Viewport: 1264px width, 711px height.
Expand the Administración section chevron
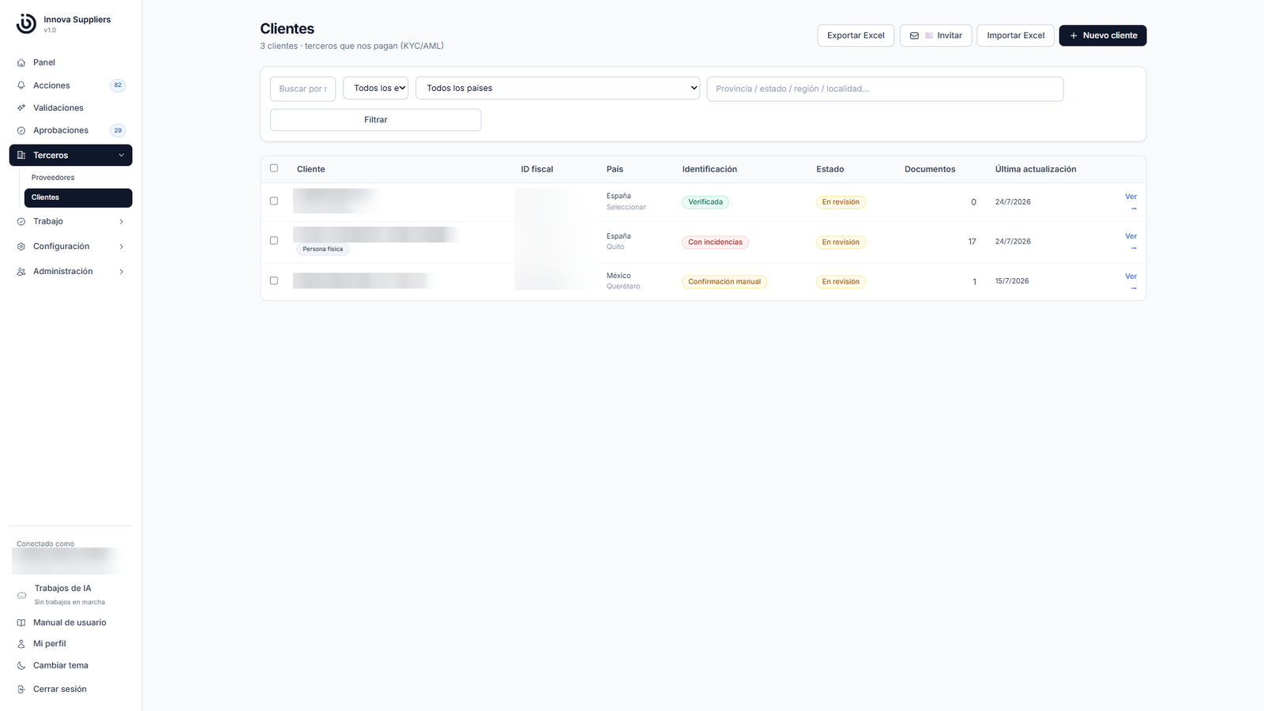click(122, 272)
